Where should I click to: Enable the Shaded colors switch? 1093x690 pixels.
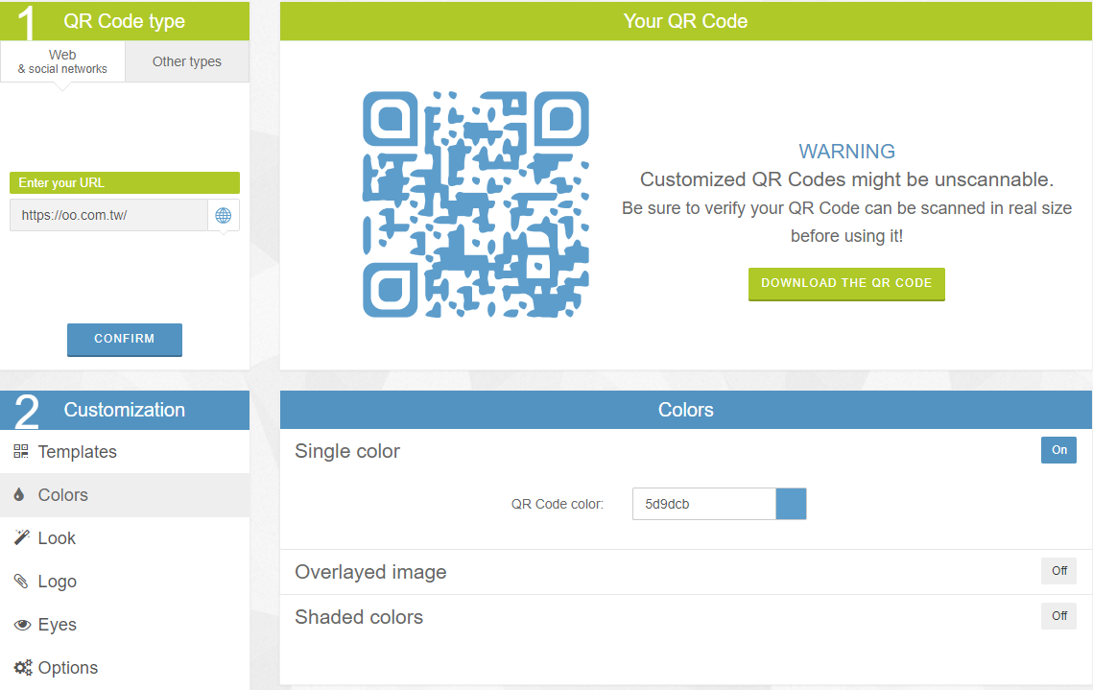[1058, 616]
